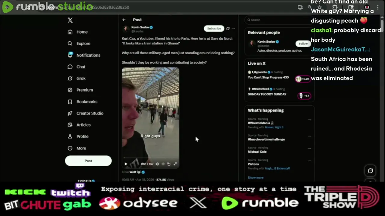Click the Grok explain icon beside Subscribe
Viewport: 385px width, 216px height.
(x=228, y=28)
